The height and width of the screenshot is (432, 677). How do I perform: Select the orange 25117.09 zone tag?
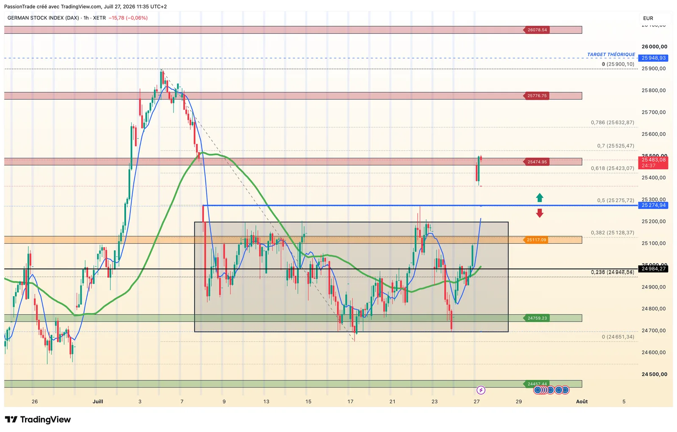[537, 240]
